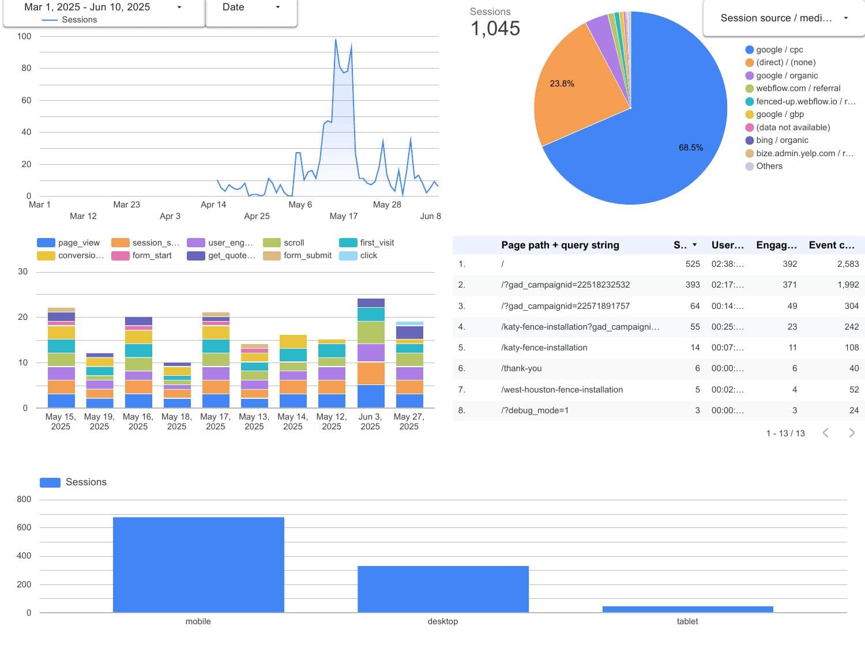The height and width of the screenshot is (649, 865).
Task: Click the fenced-up.webflow.io legend icon
Action: coord(749,101)
